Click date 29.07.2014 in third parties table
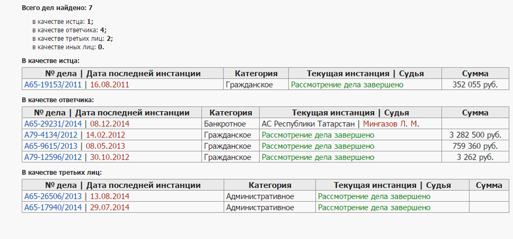The image size is (513, 239). [110, 207]
